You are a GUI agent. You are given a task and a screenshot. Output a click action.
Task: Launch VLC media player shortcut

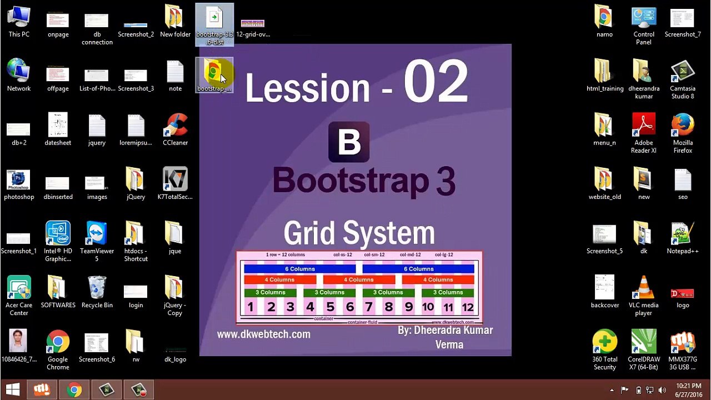coord(644,296)
